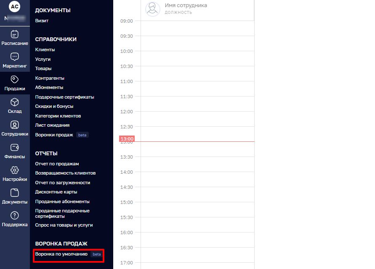Open Лист ожидания page
Screen dimensions: 375x269
[52, 125]
